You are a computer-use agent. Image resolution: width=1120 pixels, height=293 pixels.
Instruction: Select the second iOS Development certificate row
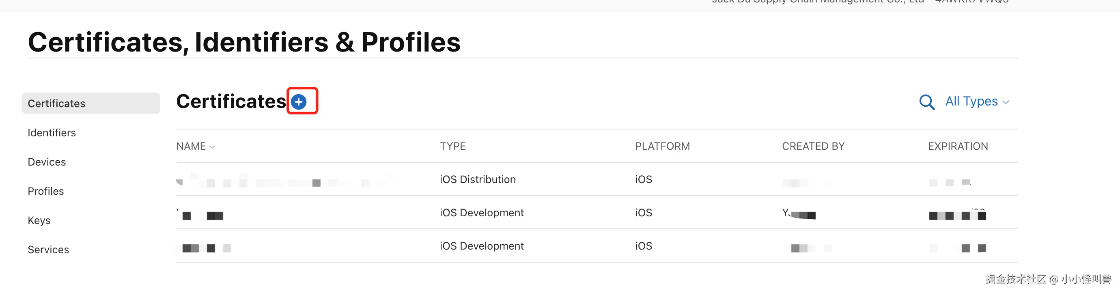pos(481,246)
